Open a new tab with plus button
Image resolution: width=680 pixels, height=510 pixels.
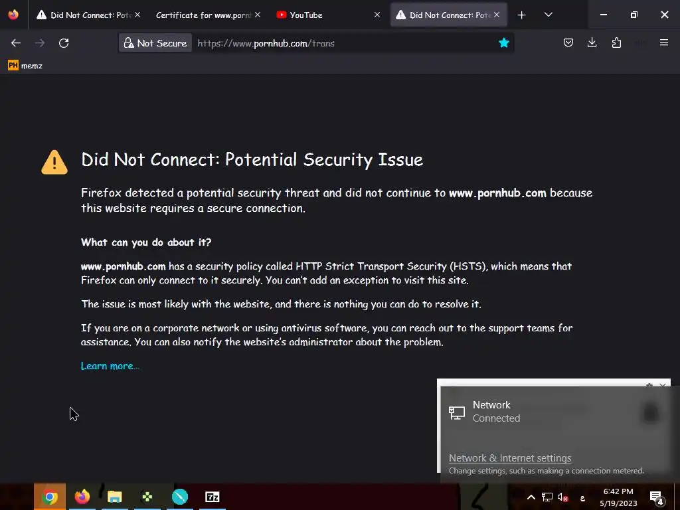pos(522,15)
